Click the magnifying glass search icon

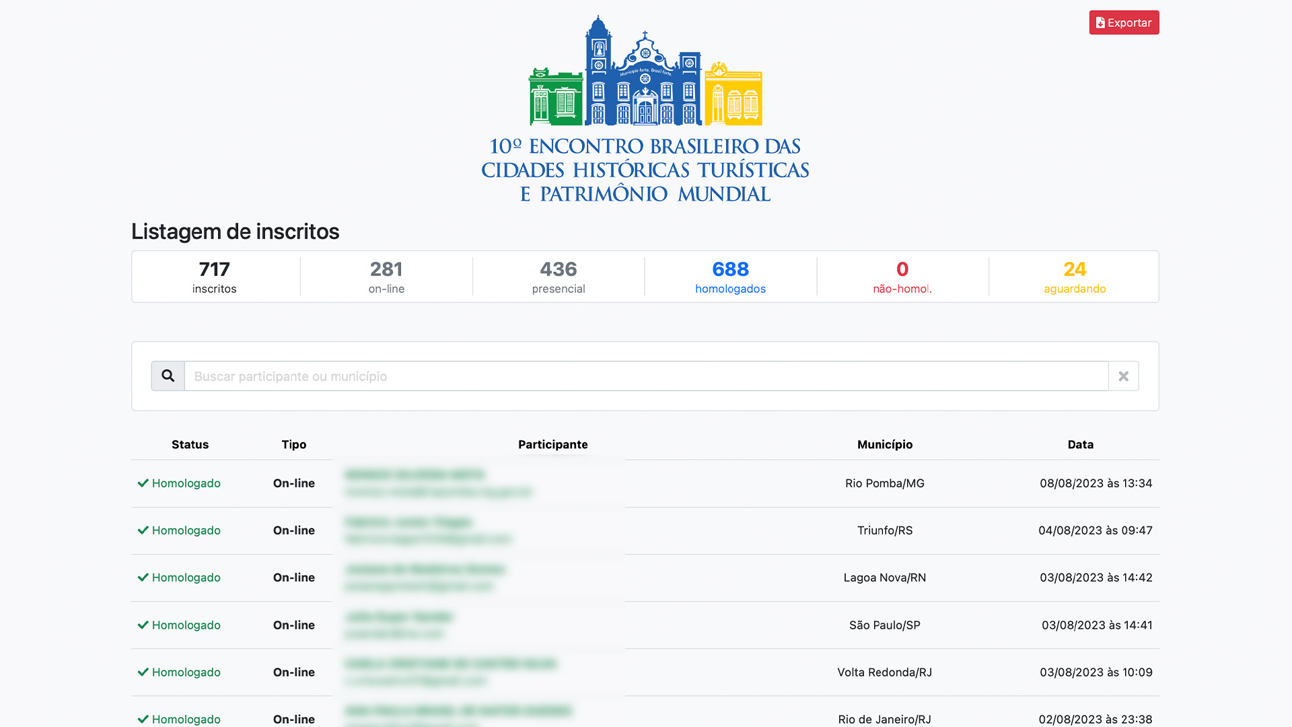point(168,376)
